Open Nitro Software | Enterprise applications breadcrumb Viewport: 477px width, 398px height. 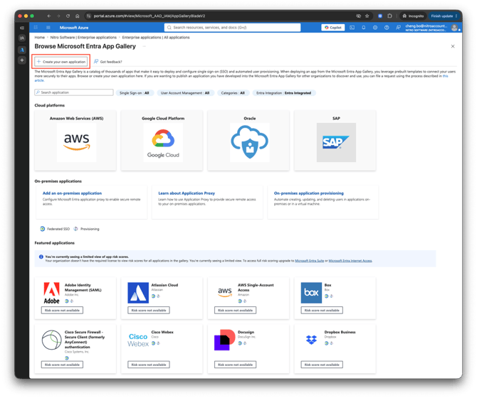(x=83, y=38)
